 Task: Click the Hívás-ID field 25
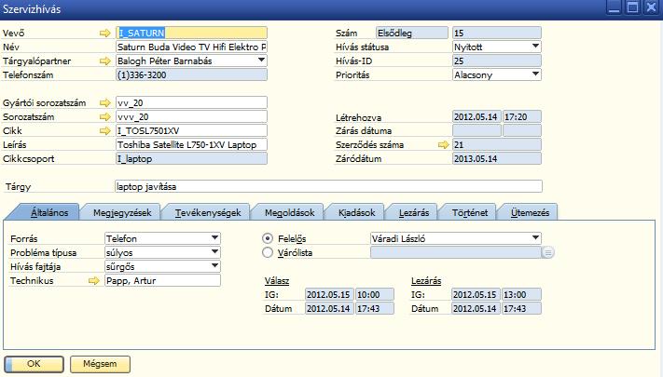[x=496, y=61]
